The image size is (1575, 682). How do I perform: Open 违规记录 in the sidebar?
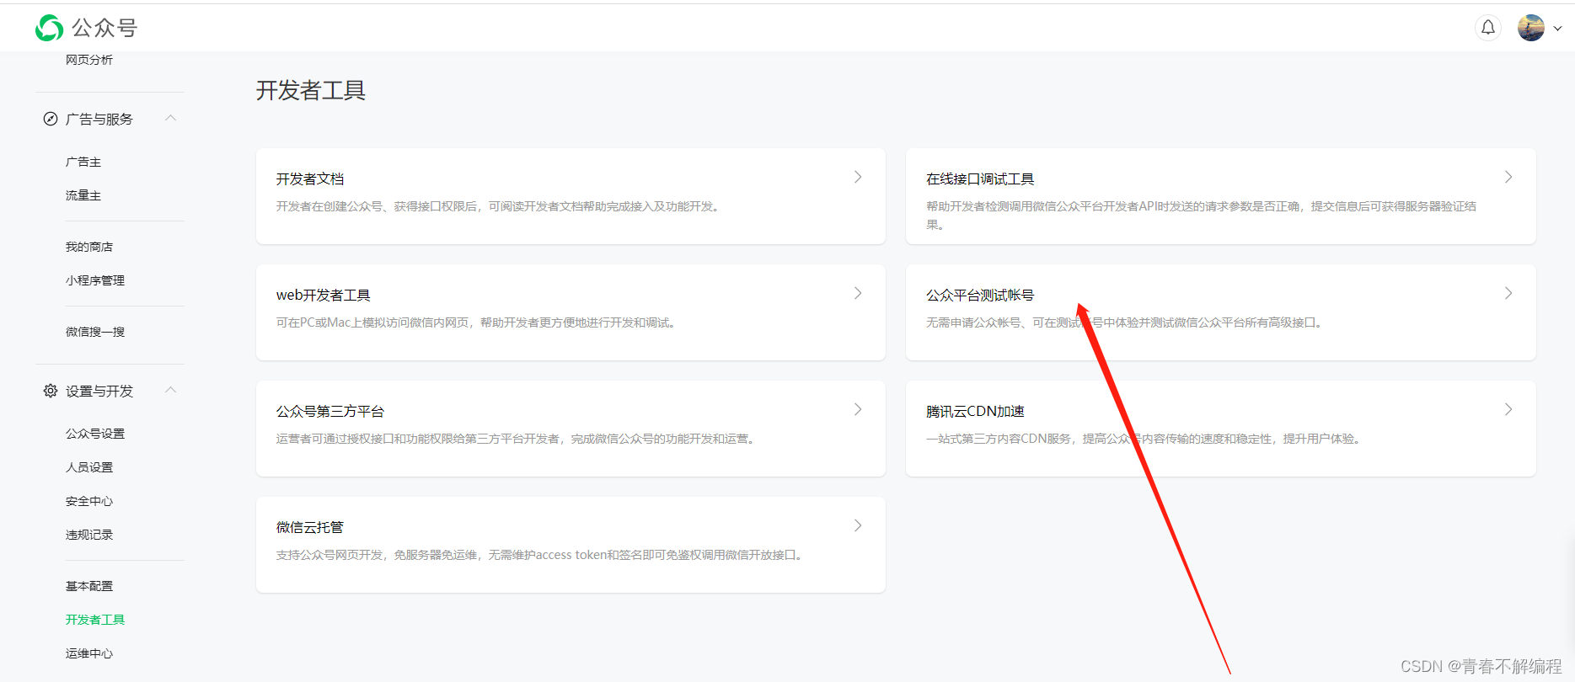[x=89, y=535]
